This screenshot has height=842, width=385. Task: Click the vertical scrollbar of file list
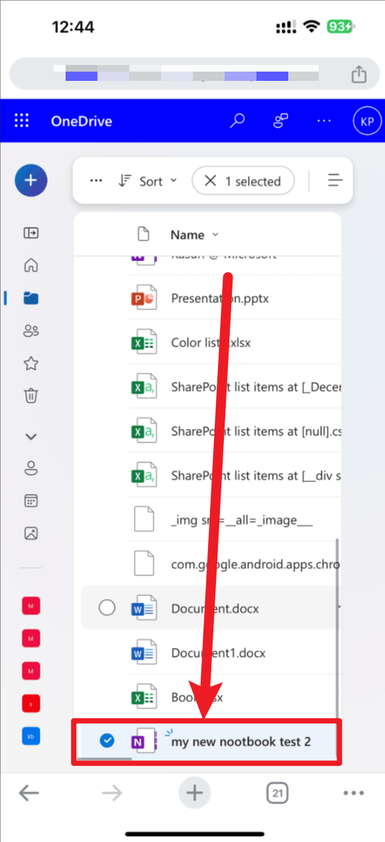(339, 646)
